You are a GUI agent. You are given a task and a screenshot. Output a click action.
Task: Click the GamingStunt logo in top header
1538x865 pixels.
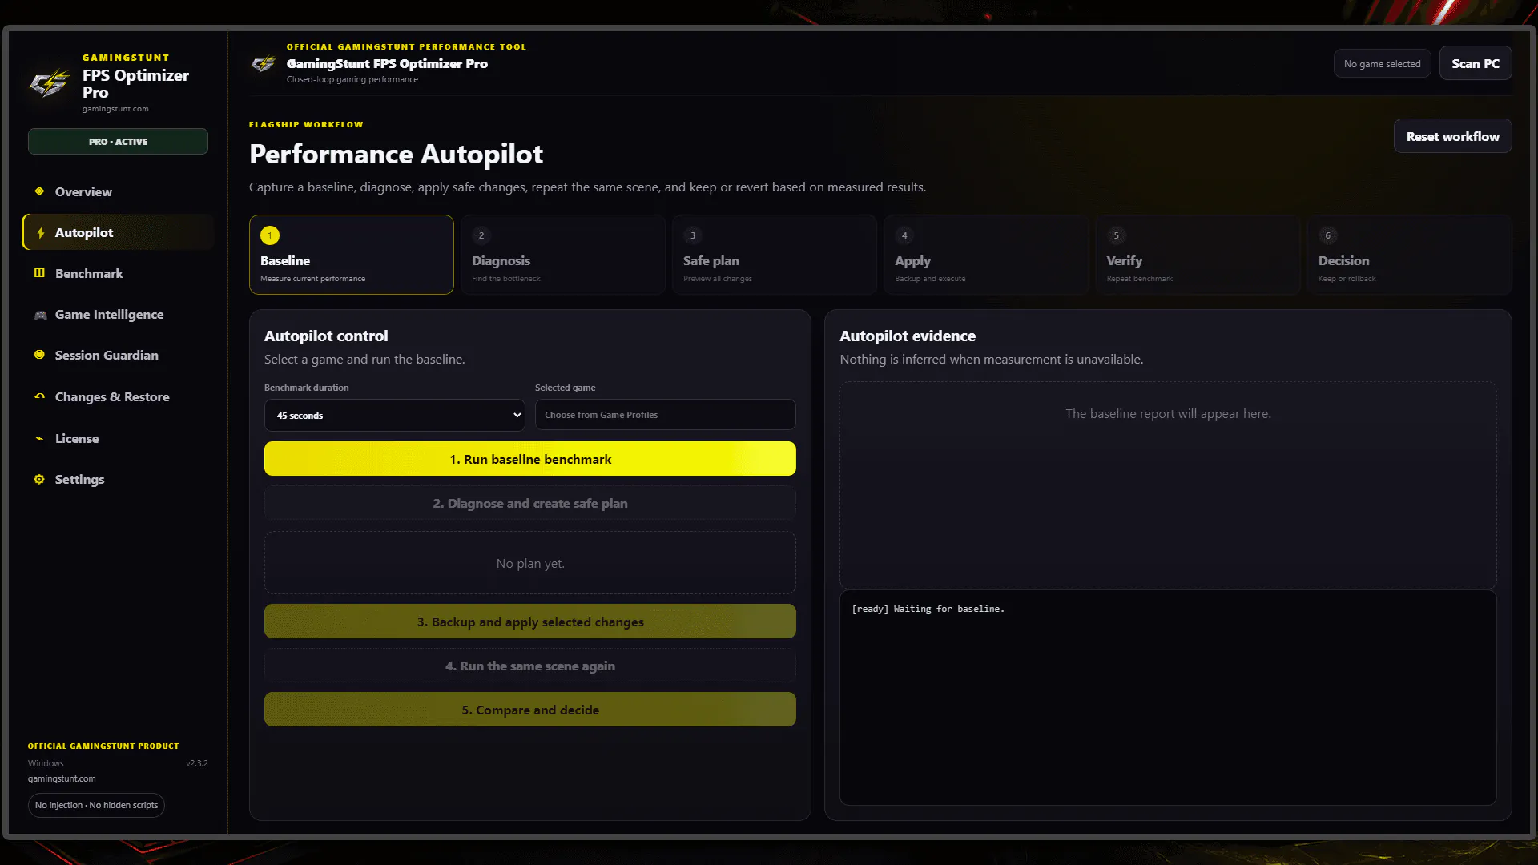coord(264,63)
